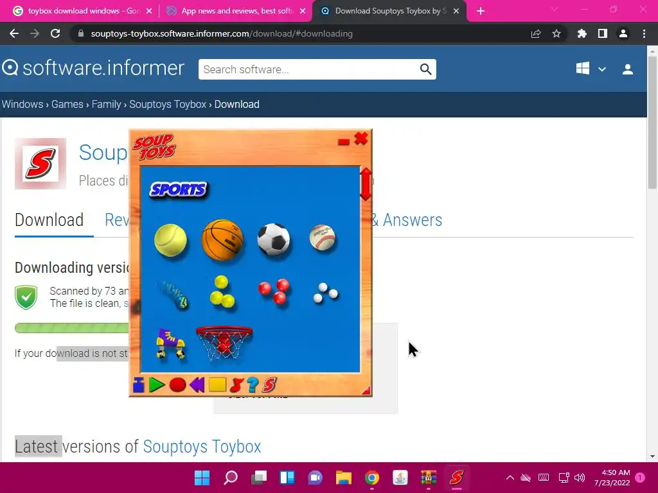Click the red circle button in Toybox
Screen dimensions: 658x493
click(x=177, y=385)
